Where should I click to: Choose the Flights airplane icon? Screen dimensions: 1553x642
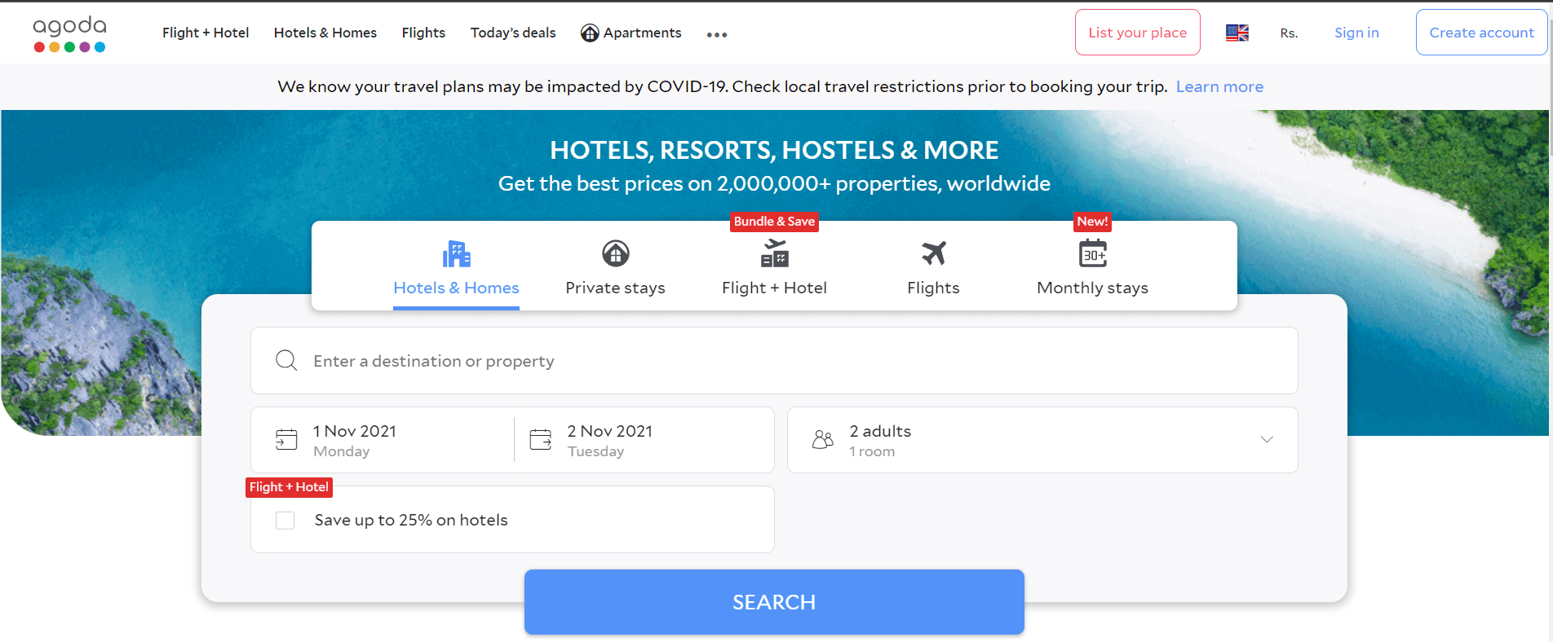point(933,253)
